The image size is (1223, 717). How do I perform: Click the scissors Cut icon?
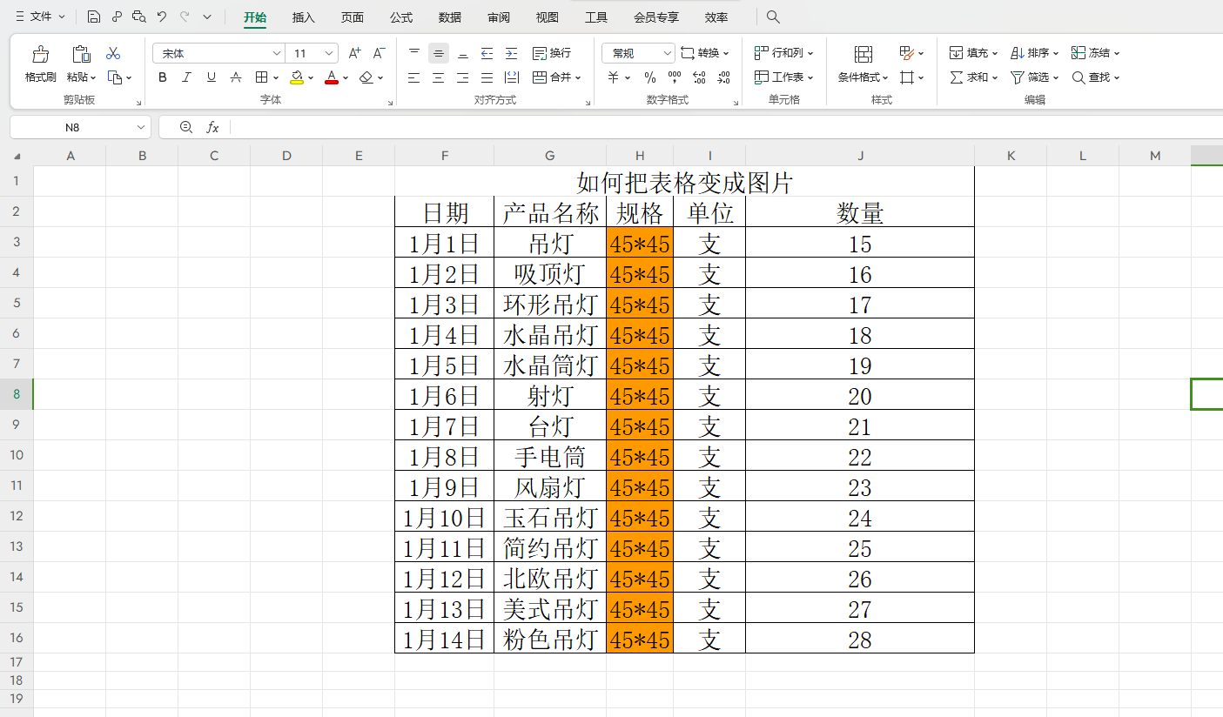click(113, 54)
